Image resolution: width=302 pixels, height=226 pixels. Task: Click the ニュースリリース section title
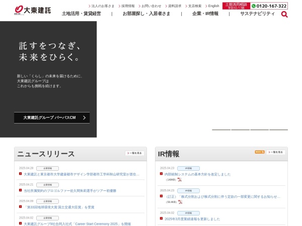46,154
